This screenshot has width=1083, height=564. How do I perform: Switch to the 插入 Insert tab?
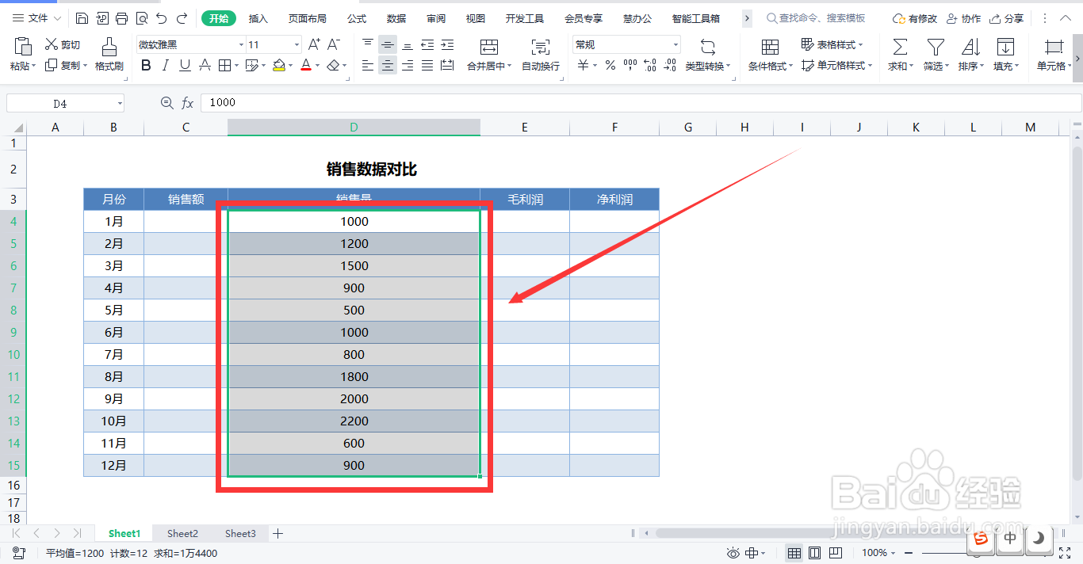point(258,18)
